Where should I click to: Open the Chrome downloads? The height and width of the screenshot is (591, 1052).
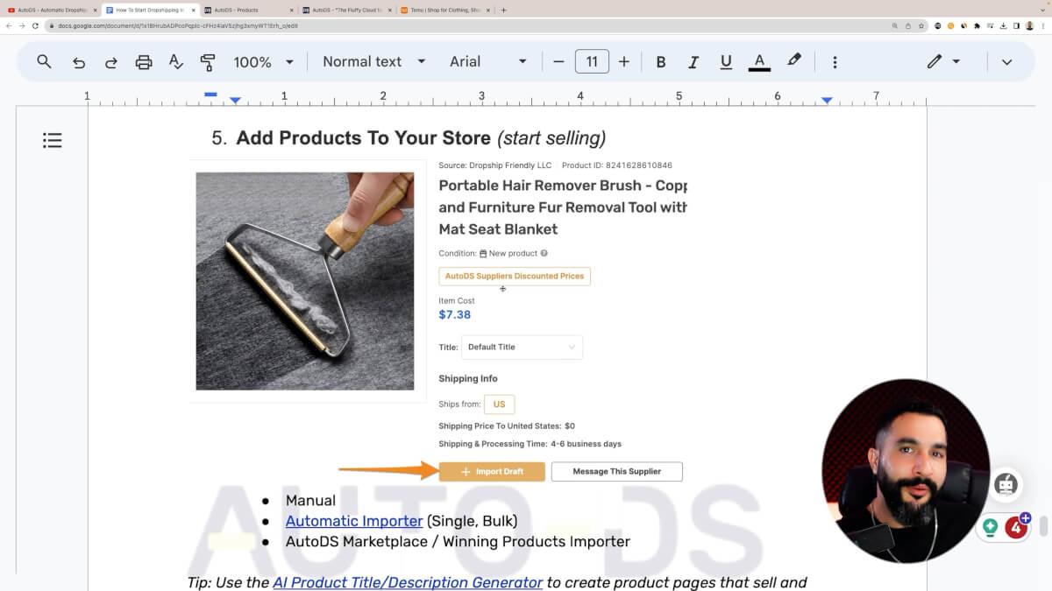point(1003,26)
